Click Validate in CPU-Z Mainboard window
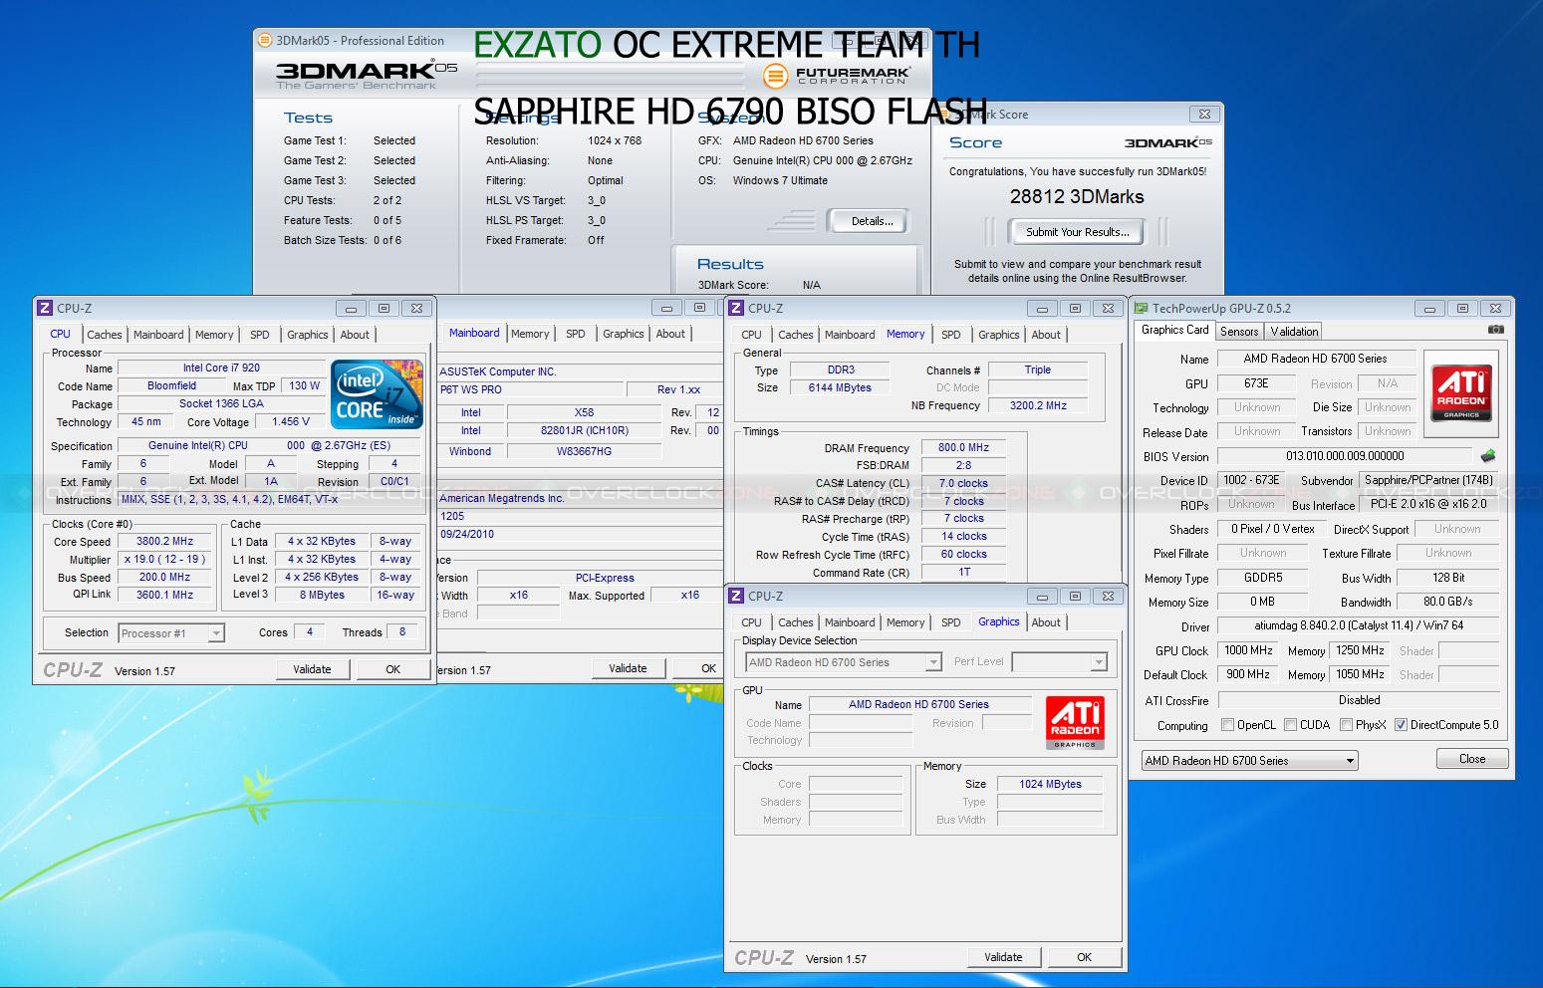Viewport: 1543px width, 988px height. tap(628, 668)
